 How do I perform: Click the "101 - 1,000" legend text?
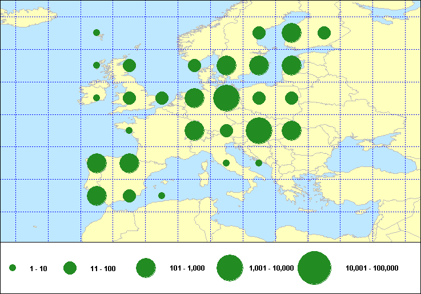(187, 268)
